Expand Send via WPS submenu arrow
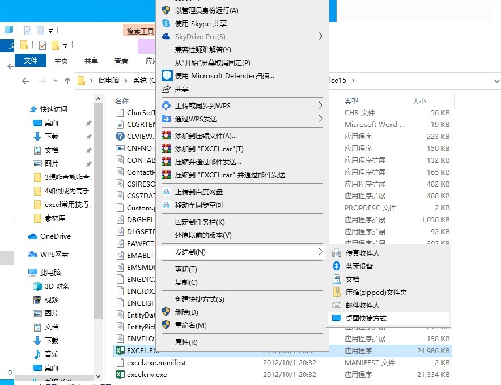501x385 pixels. 320,119
